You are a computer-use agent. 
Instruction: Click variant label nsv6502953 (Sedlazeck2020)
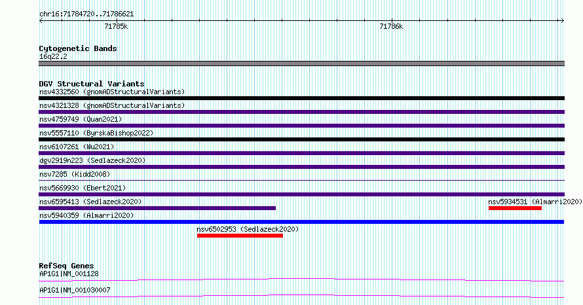tap(248, 229)
